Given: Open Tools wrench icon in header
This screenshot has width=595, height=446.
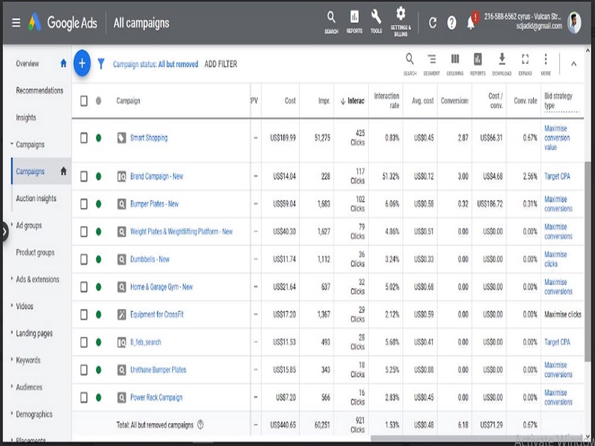Looking at the screenshot, I should (376, 23).
